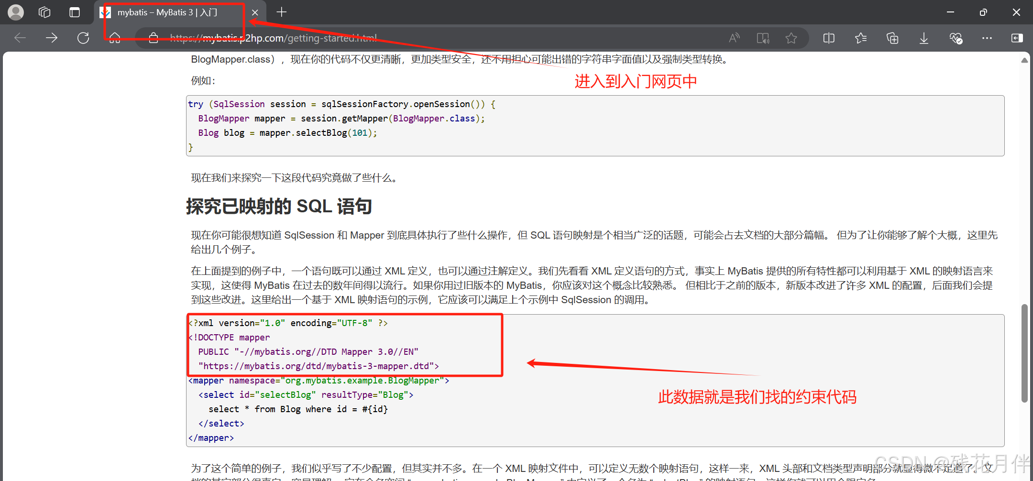
Task: Open the settings and more menu
Action: pos(987,38)
